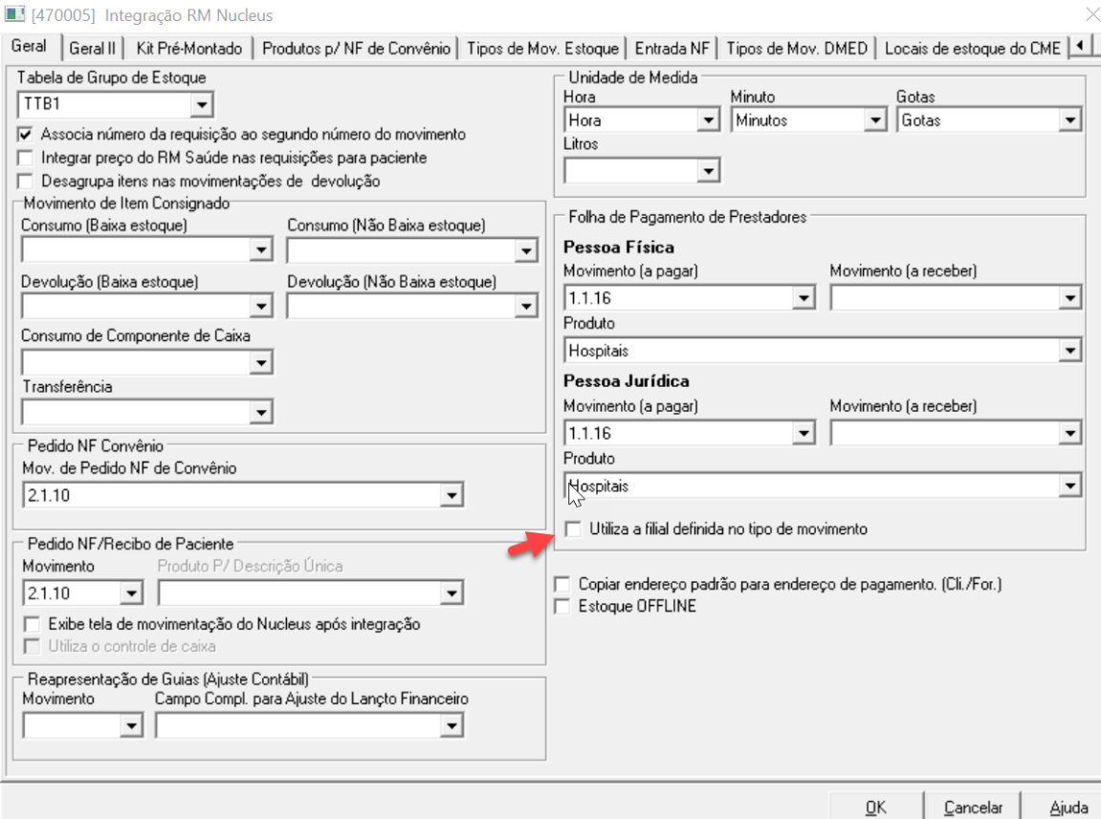Screen dimensions: 1101x819
Task: Click the Cancelar button
Action: click(x=973, y=808)
